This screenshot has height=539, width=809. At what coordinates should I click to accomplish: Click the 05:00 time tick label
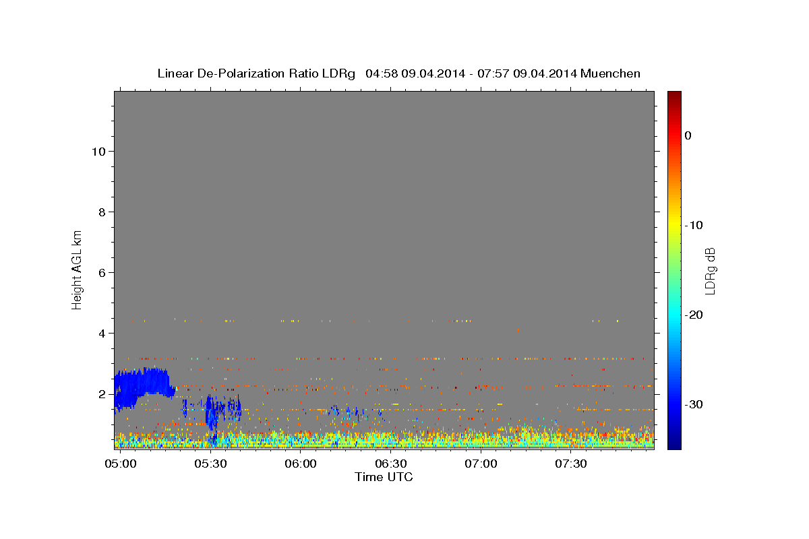121,464
